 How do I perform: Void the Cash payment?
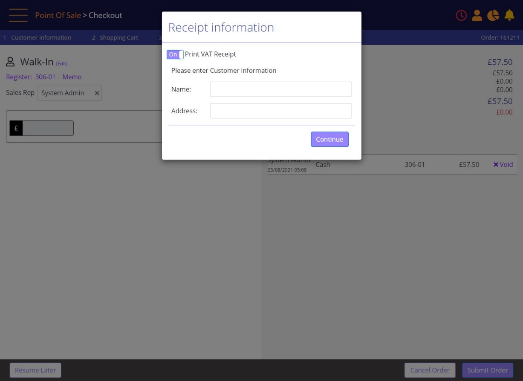point(503,165)
